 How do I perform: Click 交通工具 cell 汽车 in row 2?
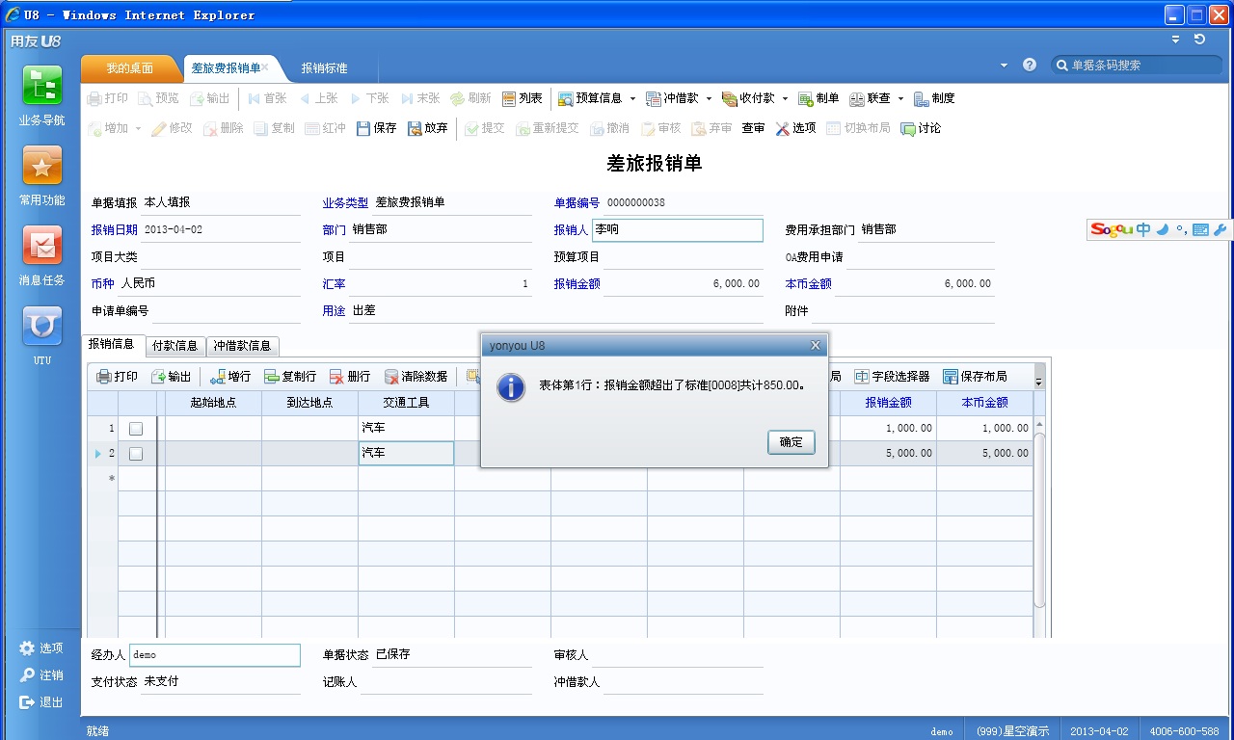click(406, 454)
